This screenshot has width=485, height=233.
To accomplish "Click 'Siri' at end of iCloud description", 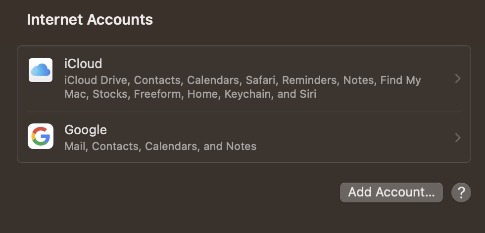I will click(307, 94).
